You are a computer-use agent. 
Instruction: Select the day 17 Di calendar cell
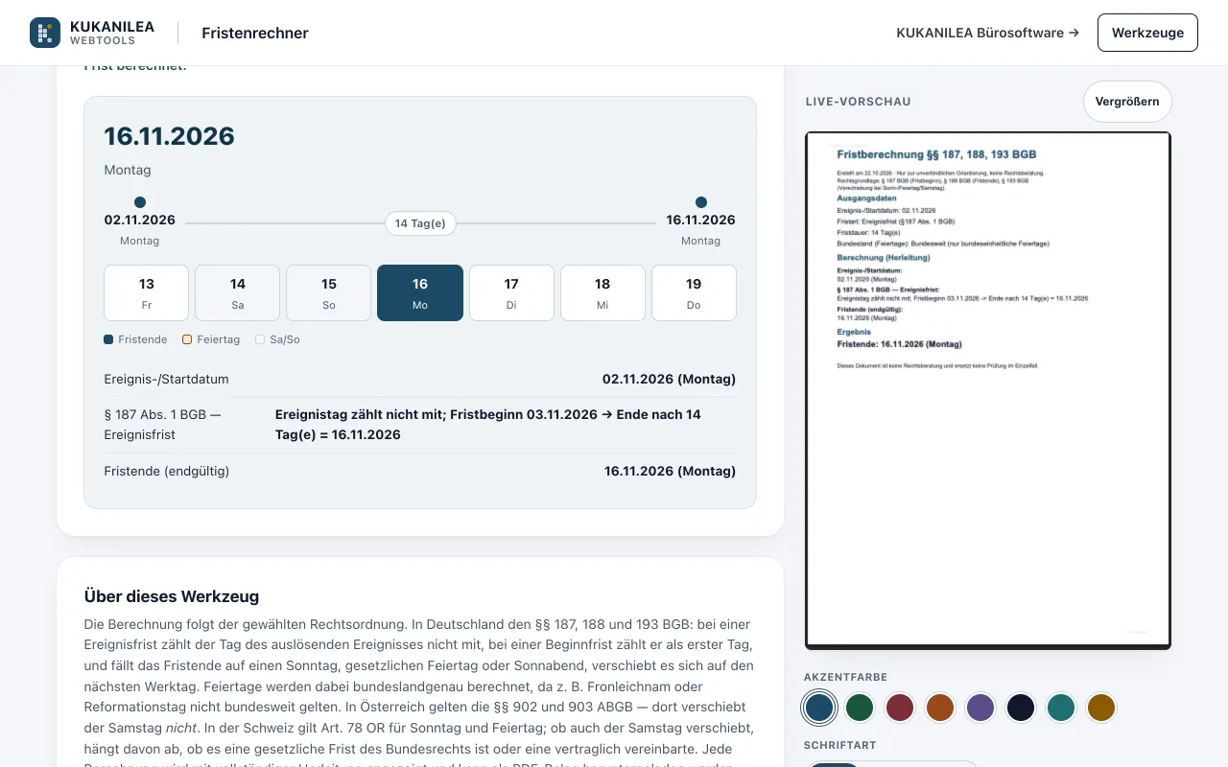coord(511,292)
